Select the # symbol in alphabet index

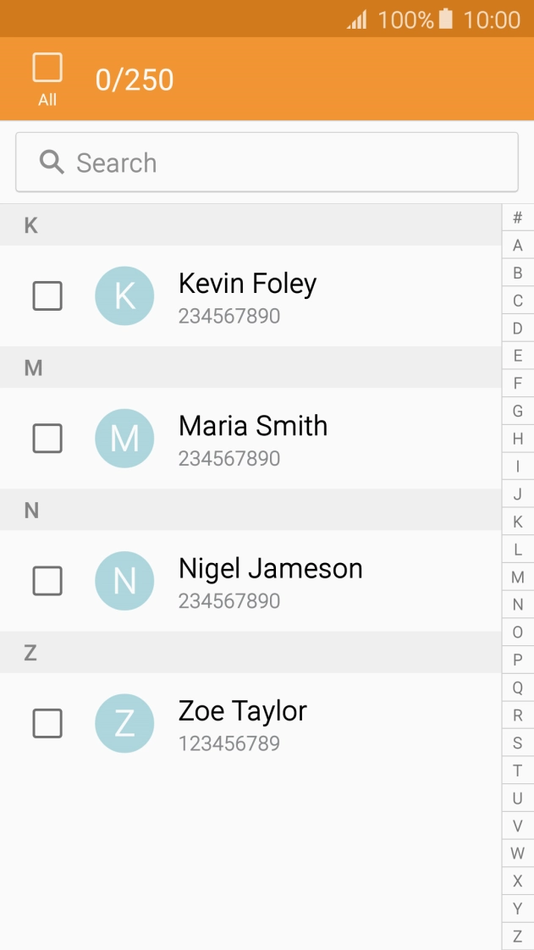pos(518,218)
